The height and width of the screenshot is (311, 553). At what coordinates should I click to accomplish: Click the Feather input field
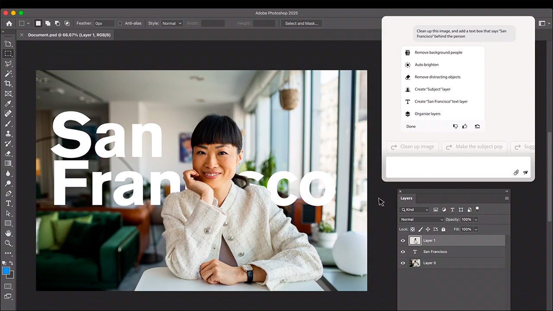(x=104, y=23)
